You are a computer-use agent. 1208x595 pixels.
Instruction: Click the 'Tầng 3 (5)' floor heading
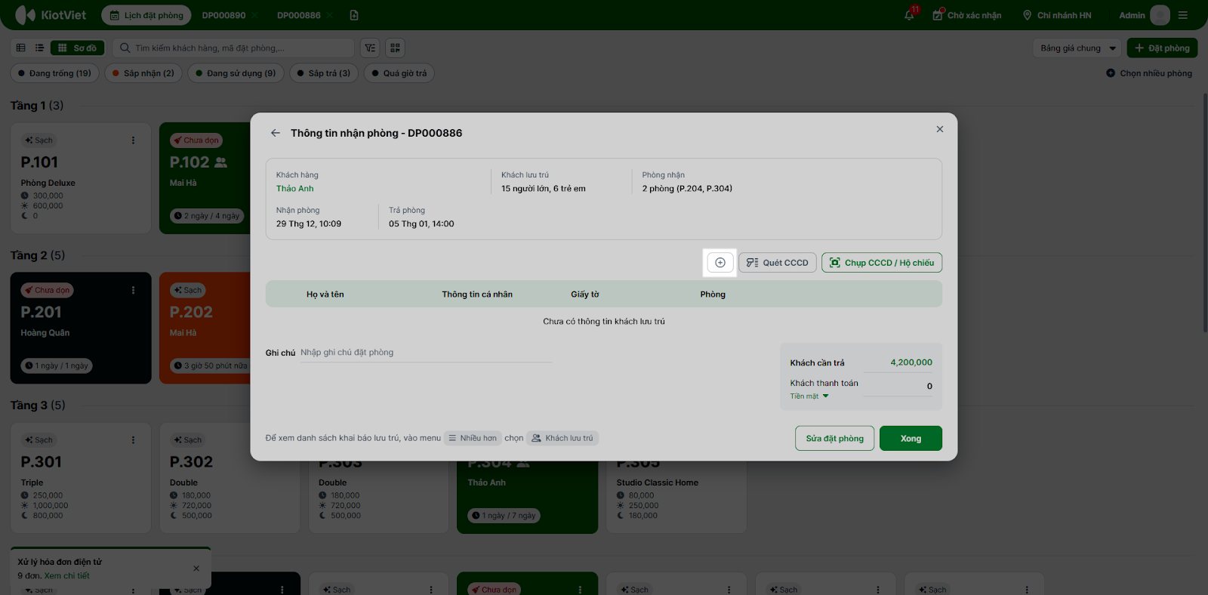38,405
